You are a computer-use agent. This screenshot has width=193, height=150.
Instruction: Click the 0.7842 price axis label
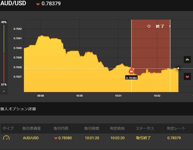[x=18, y=29]
